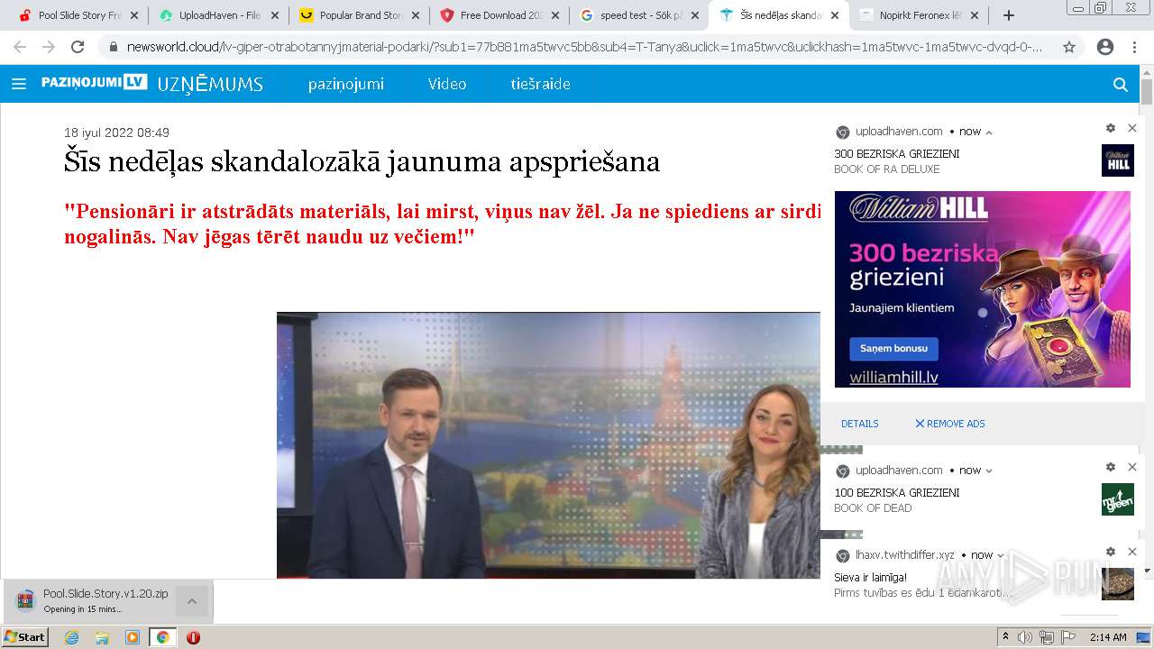Reload the current page

78,47
